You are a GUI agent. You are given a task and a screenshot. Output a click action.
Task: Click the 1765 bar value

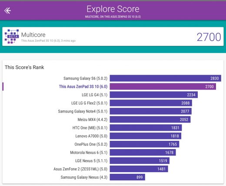coord(173,144)
